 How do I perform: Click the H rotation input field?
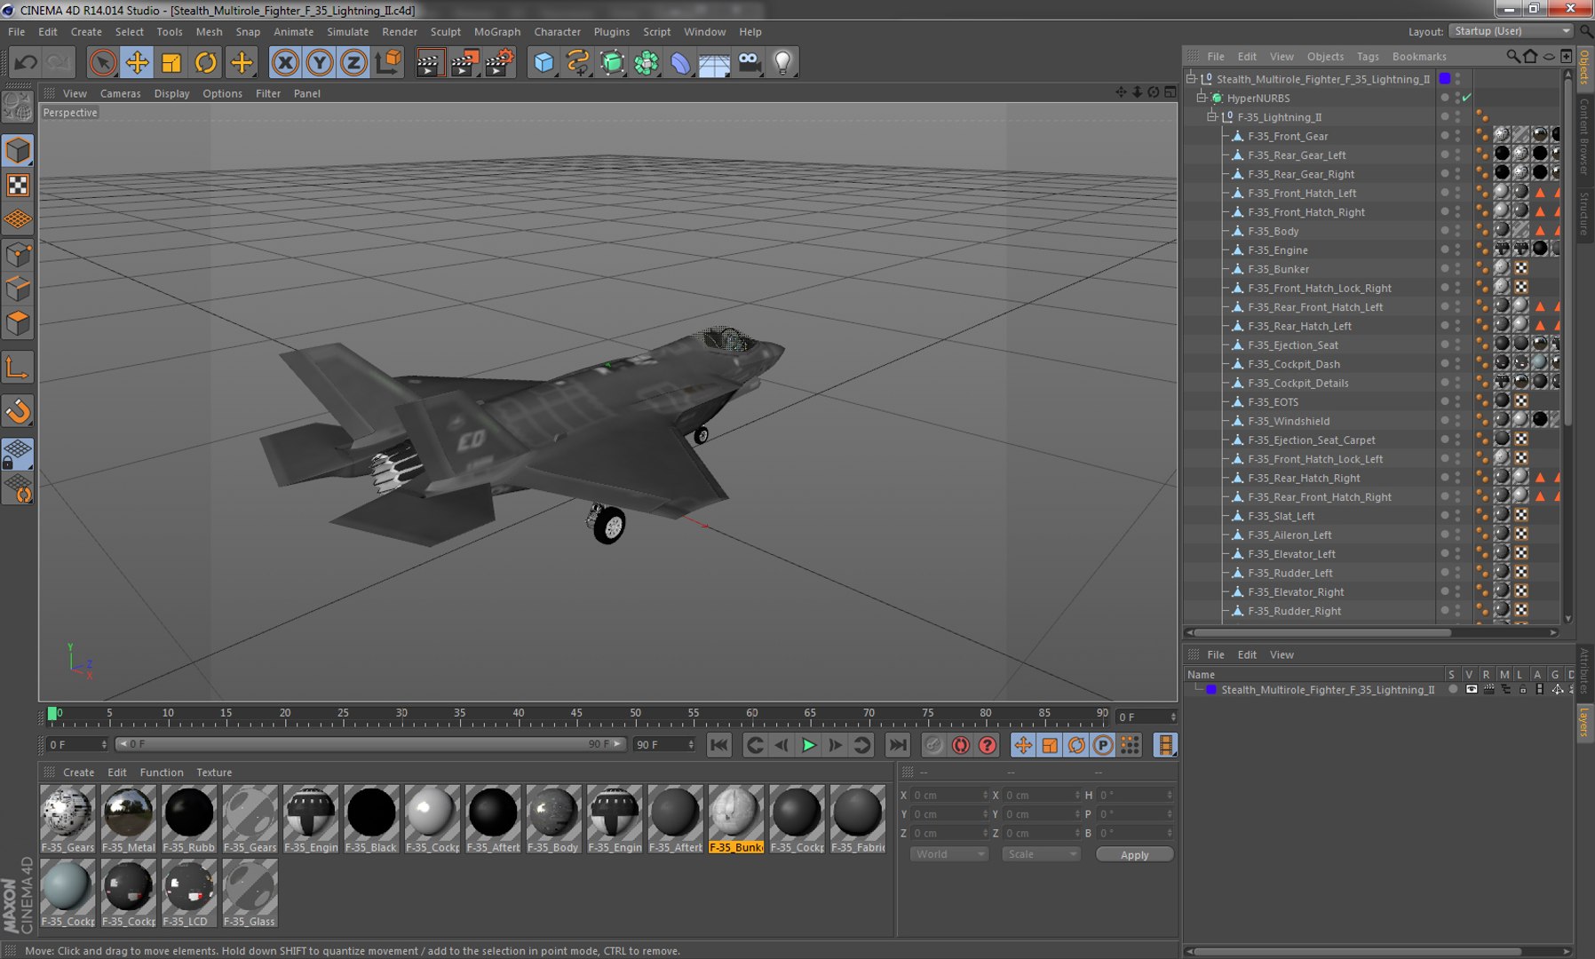pyautogui.click(x=1135, y=795)
